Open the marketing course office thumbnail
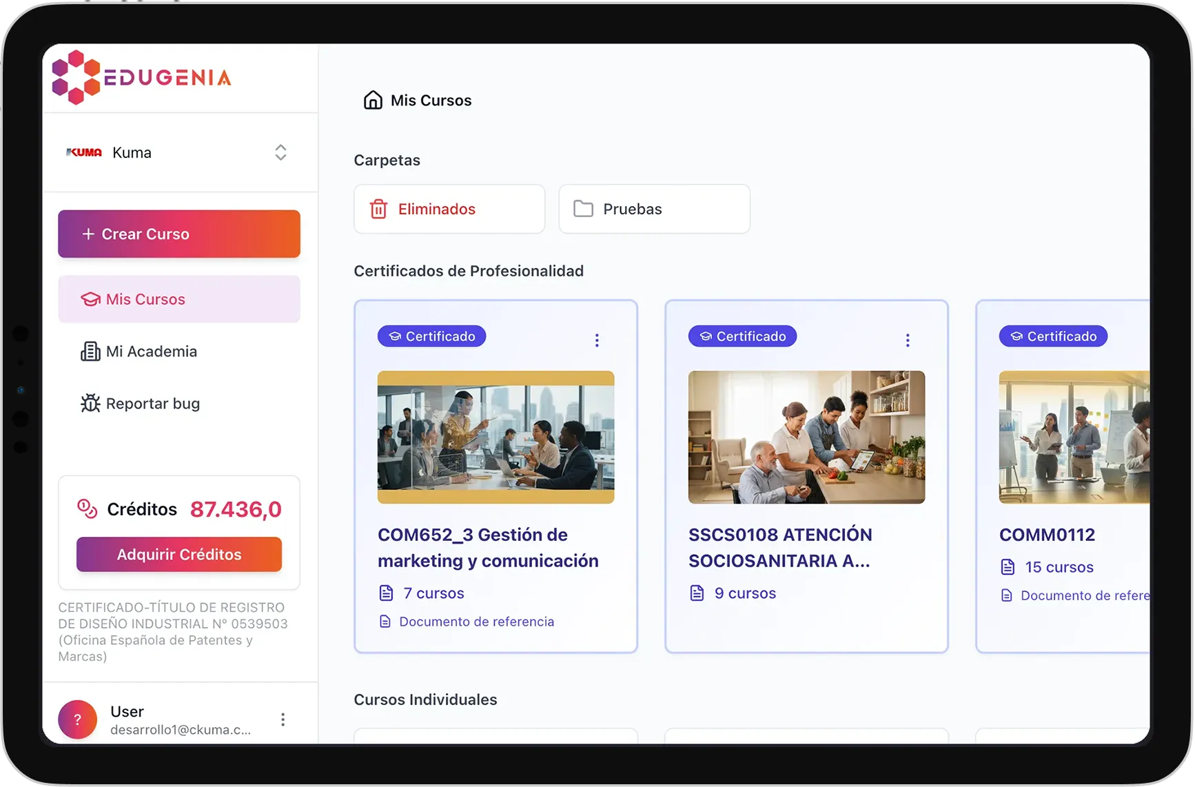1195x787 pixels. click(x=496, y=437)
